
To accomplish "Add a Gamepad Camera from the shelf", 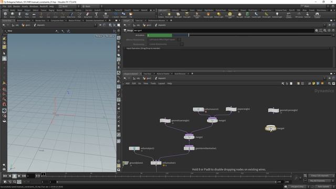I will click(x=317, y=15).
